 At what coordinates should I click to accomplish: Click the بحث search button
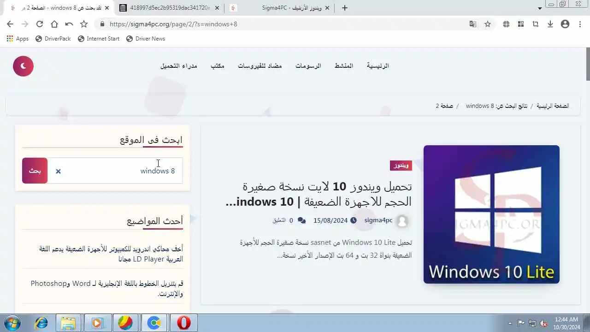coord(35,171)
